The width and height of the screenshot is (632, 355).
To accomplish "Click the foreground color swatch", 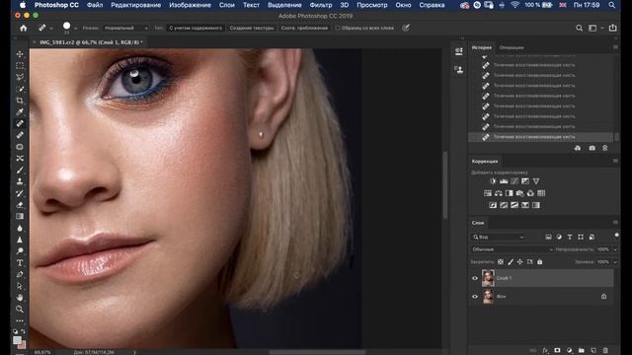I will (x=17, y=340).
